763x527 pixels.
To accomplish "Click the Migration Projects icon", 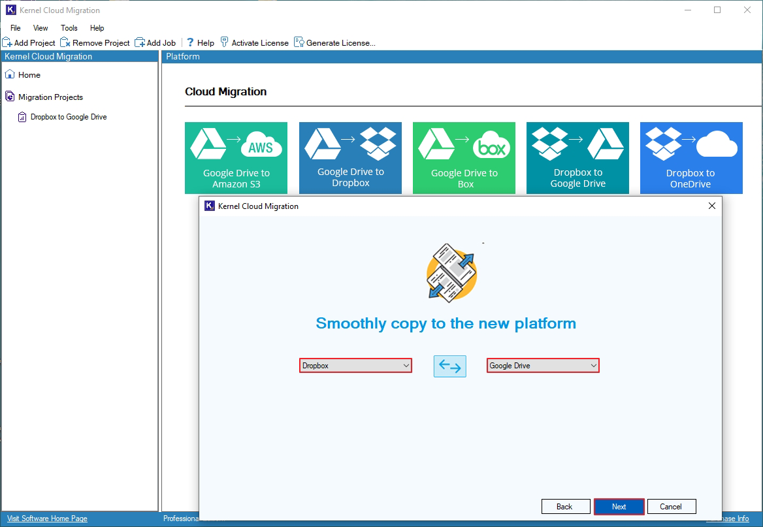I will point(10,97).
